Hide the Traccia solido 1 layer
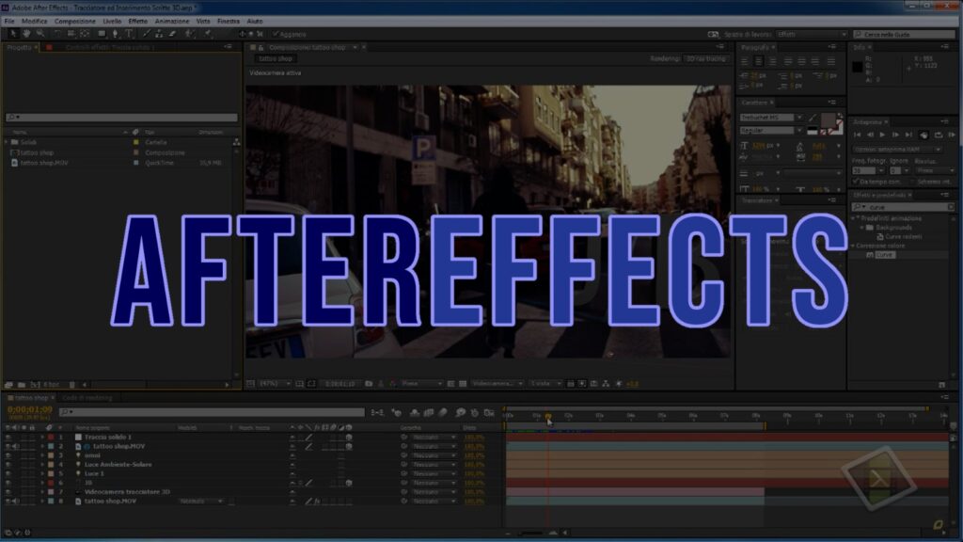 (x=8, y=437)
